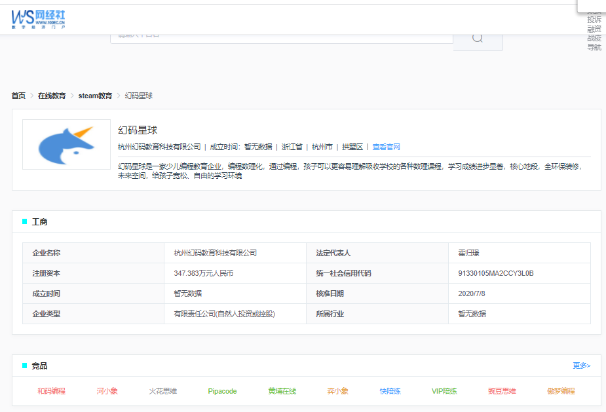606x412 pixels.
Task: Click 拱墅区 in the company info line
Action: [x=352, y=147]
